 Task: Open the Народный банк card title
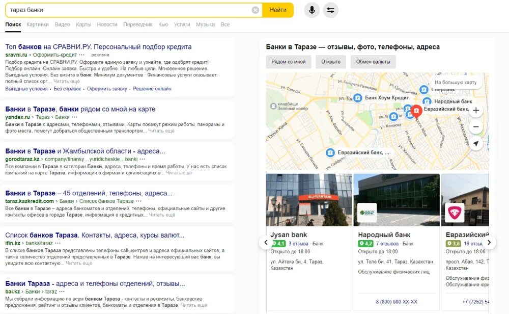[x=384, y=234]
